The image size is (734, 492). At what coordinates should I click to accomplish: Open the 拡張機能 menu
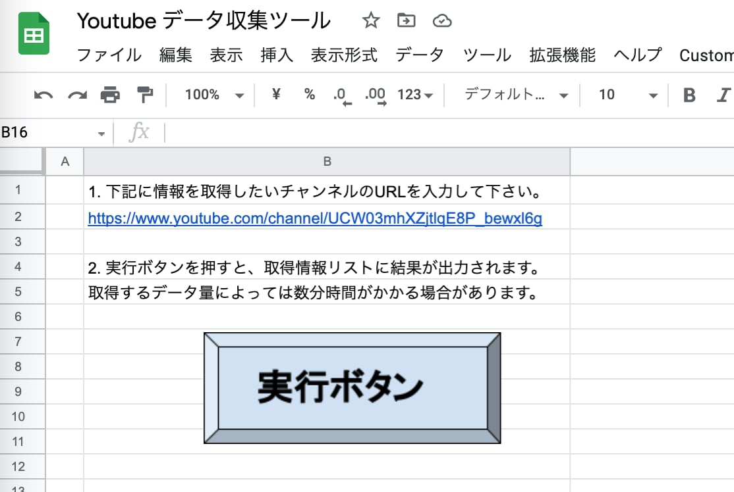562,55
